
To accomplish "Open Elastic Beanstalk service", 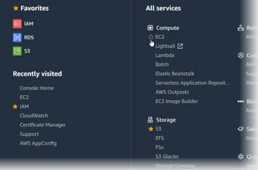I will pos(175,74).
